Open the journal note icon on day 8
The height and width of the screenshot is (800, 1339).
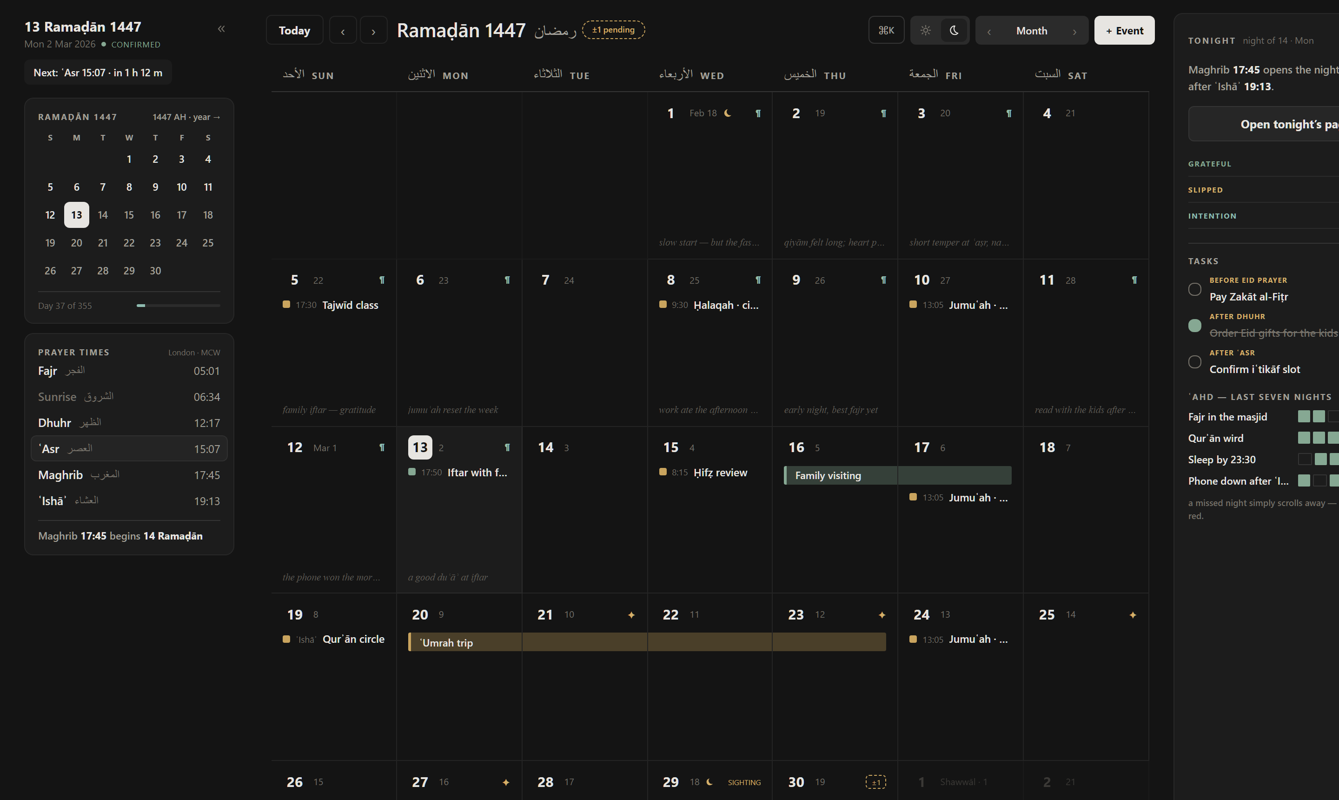pyautogui.click(x=757, y=280)
